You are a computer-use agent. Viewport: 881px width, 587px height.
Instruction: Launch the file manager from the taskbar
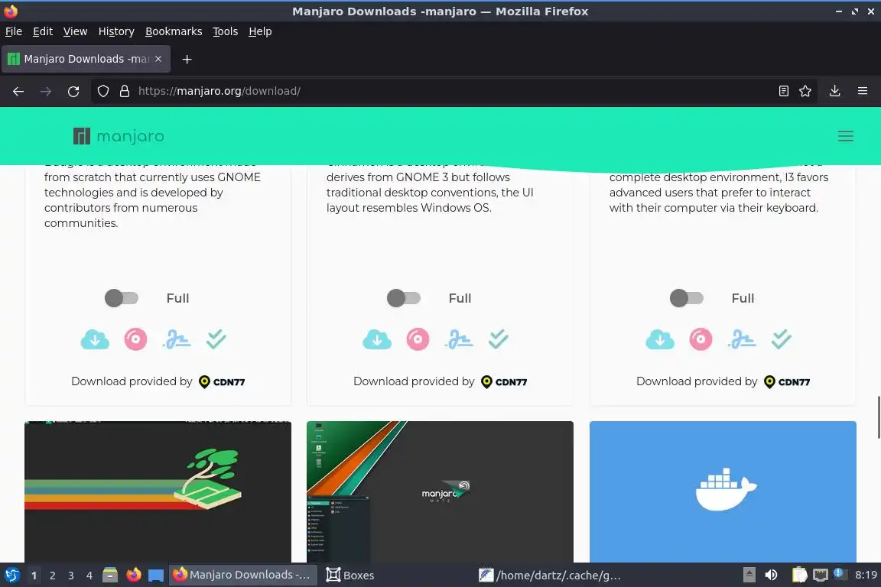pos(110,576)
